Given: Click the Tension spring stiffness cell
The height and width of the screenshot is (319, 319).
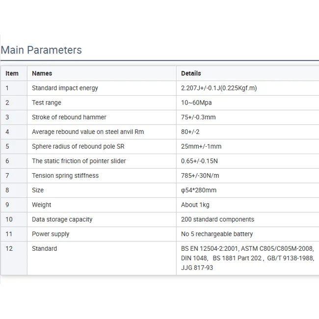Looking at the screenshot, I should tap(65, 176).
